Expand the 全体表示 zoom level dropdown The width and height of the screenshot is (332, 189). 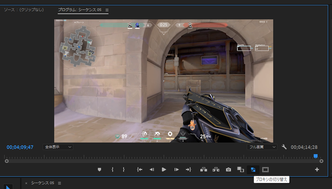[x=58, y=147]
